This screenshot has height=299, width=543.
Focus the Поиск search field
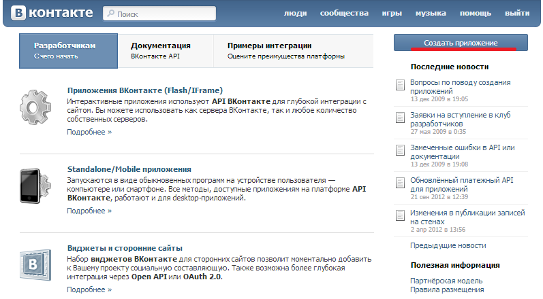pyautogui.click(x=159, y=14)
